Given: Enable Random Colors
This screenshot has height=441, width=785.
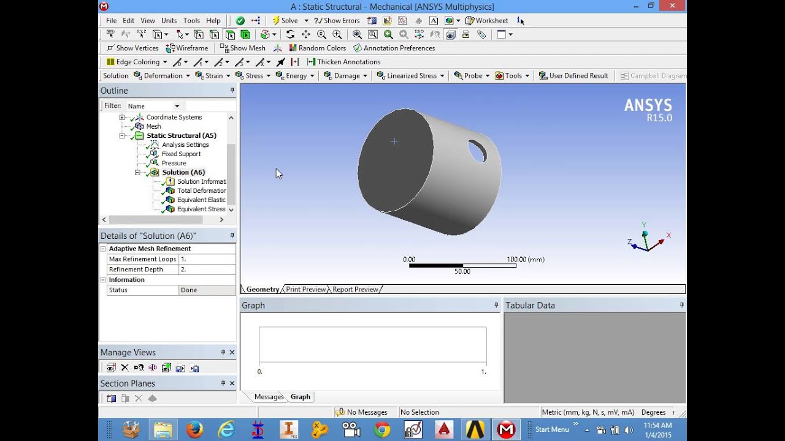Looking at the screenshot, I should [317, 48].
